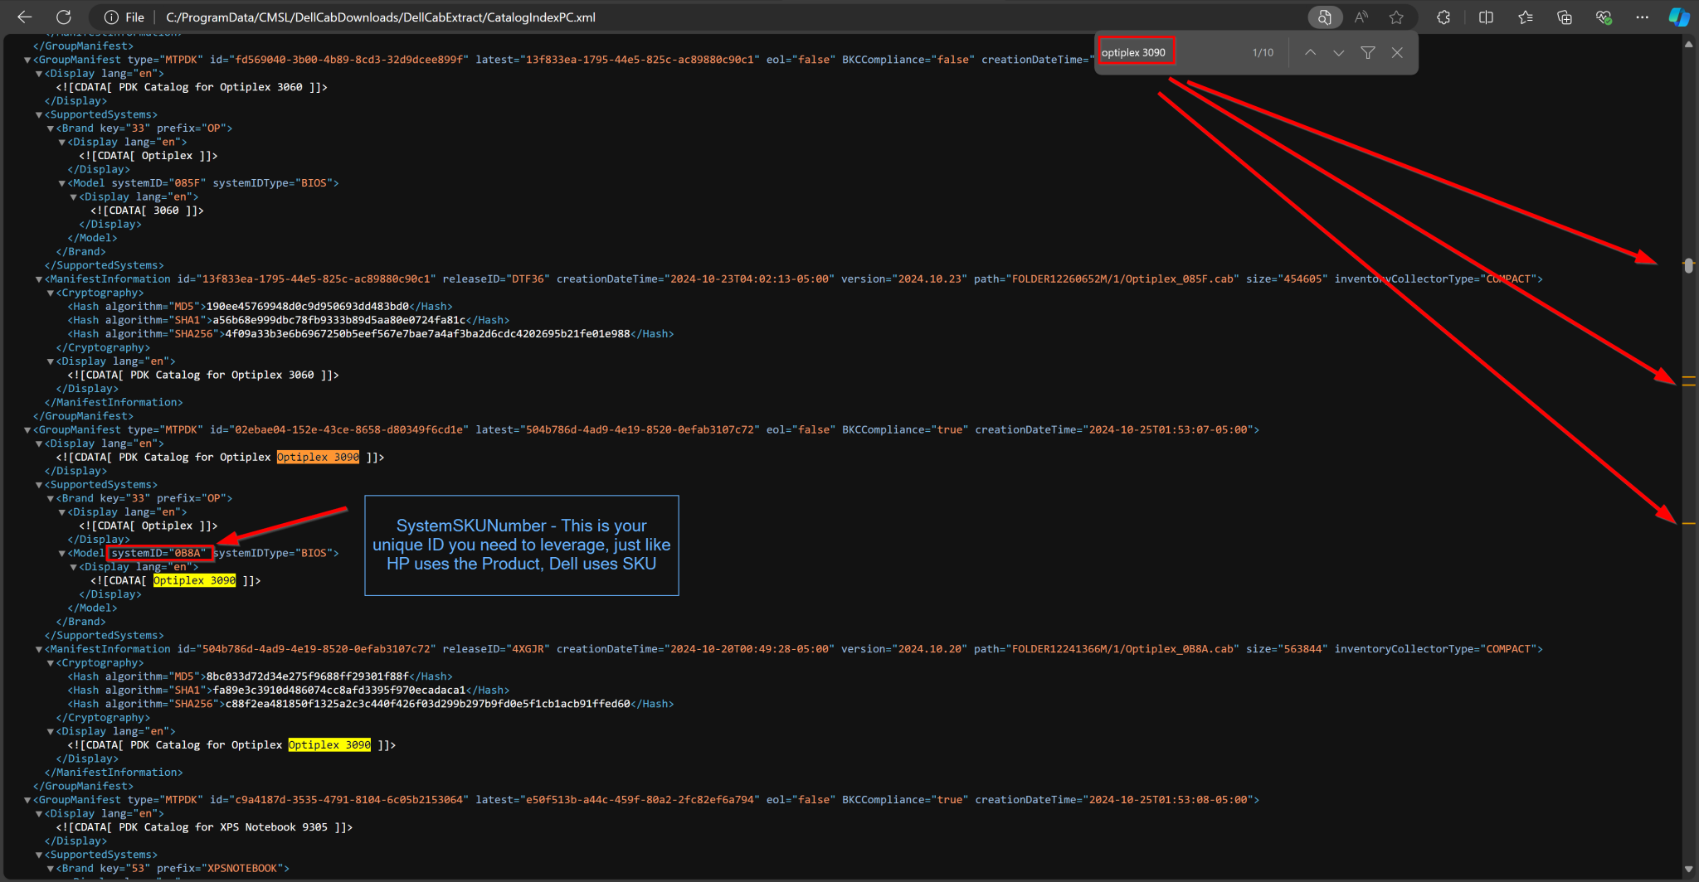The image size is (1699, 882).
Task: Open find filter options funnel
Action: (x=1368, y=52)
